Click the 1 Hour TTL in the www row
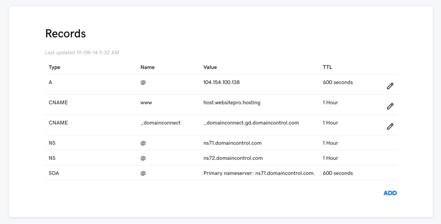This screenshot has width=441, height=224. 330,103
